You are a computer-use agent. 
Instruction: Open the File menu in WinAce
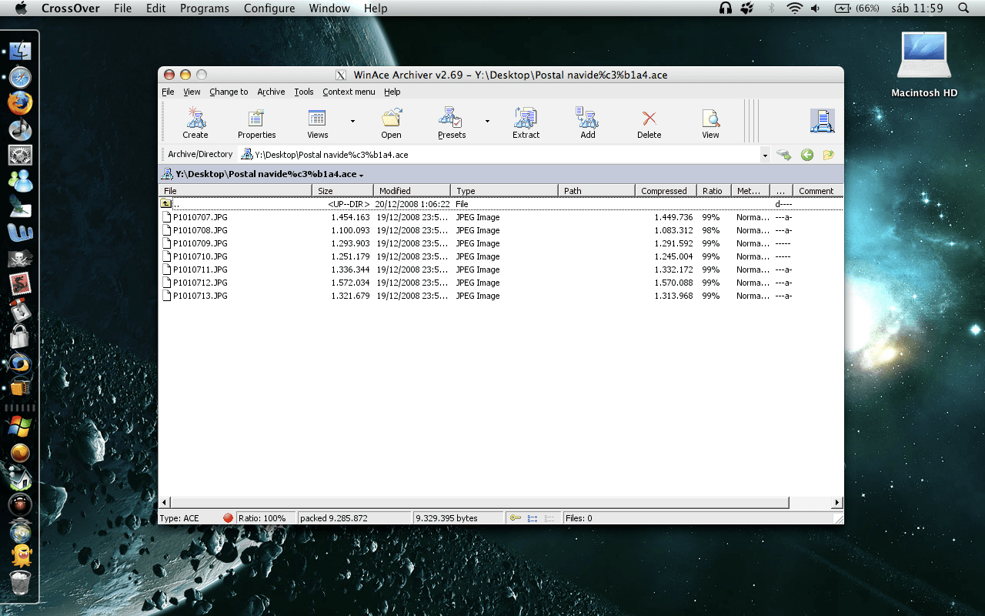(168, 92)
